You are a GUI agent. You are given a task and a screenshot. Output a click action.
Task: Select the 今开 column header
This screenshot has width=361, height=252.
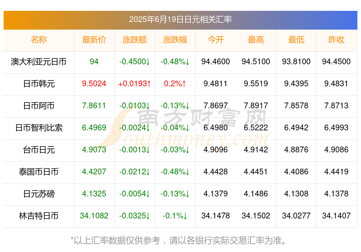[x=216, y=40]
